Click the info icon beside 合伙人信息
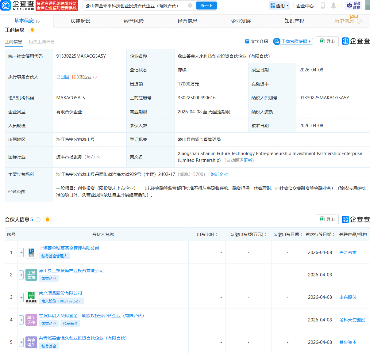 (x=38, y=219)
